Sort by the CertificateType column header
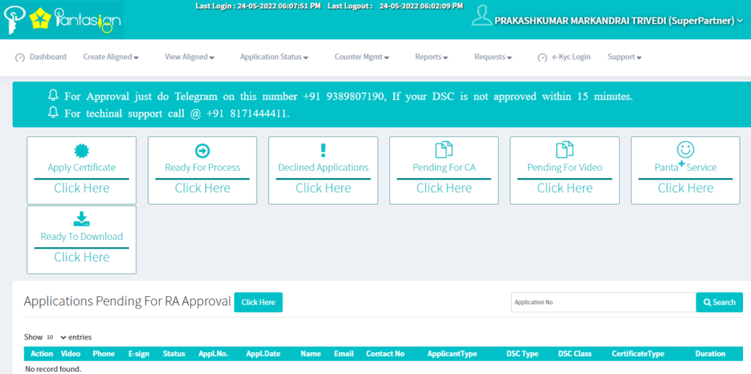The height and width of the screenshot is (374, 751). 638,354
